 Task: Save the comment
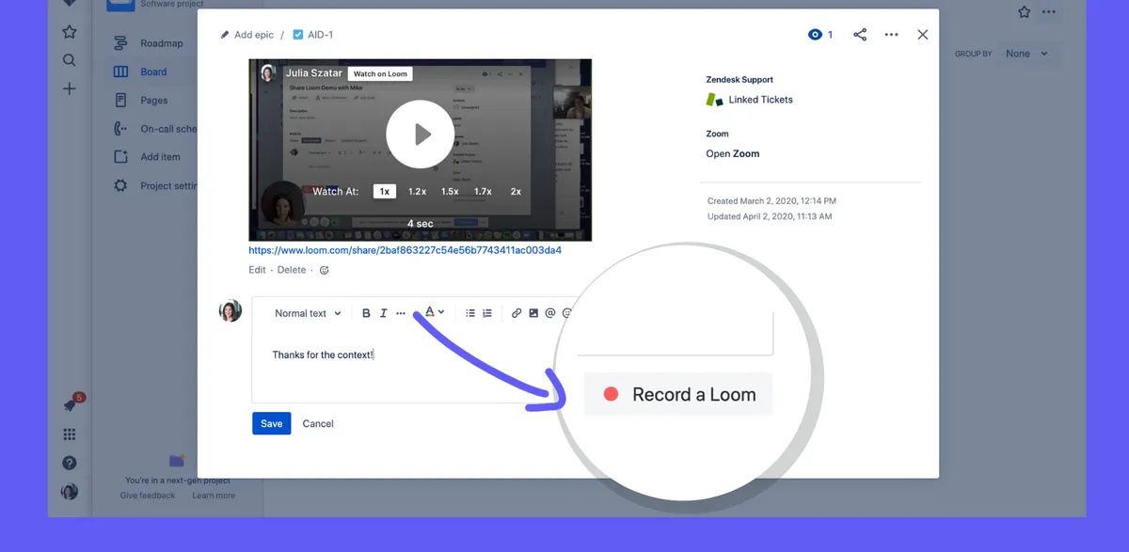(x=271, y=423)
